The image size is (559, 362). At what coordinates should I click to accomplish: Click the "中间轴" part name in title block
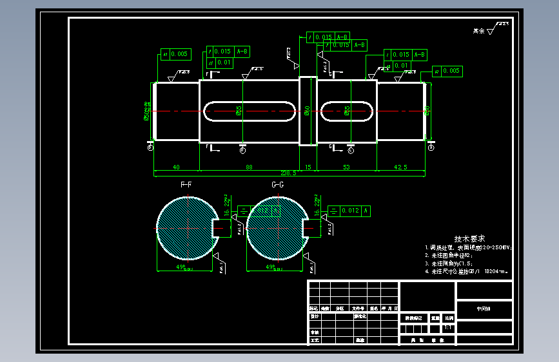(x=484, y=309)
